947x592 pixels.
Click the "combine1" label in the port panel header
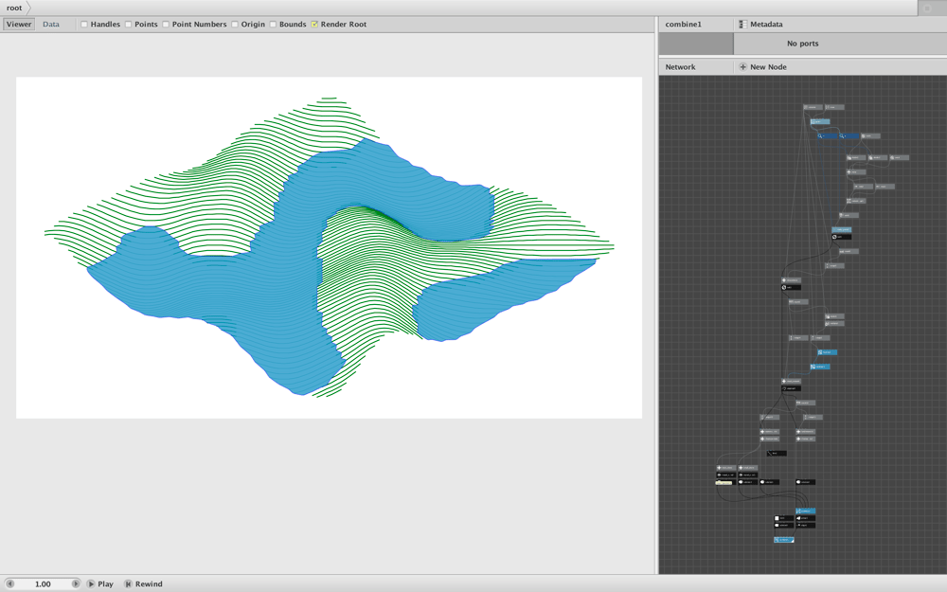click(x=683, y=25)
